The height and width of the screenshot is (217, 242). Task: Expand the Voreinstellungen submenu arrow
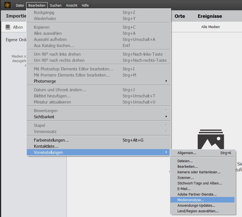pyautogui.click(x=166, y=152)
